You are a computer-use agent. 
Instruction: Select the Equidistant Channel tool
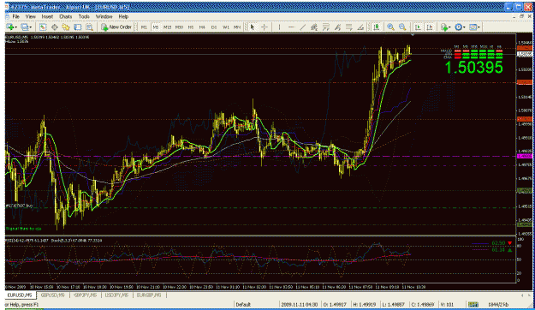[x=314, y=27]
